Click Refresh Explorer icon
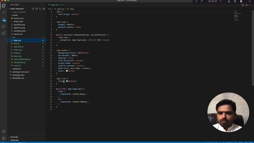The width and height of the screenshot is (254, 143). point(40,9)
